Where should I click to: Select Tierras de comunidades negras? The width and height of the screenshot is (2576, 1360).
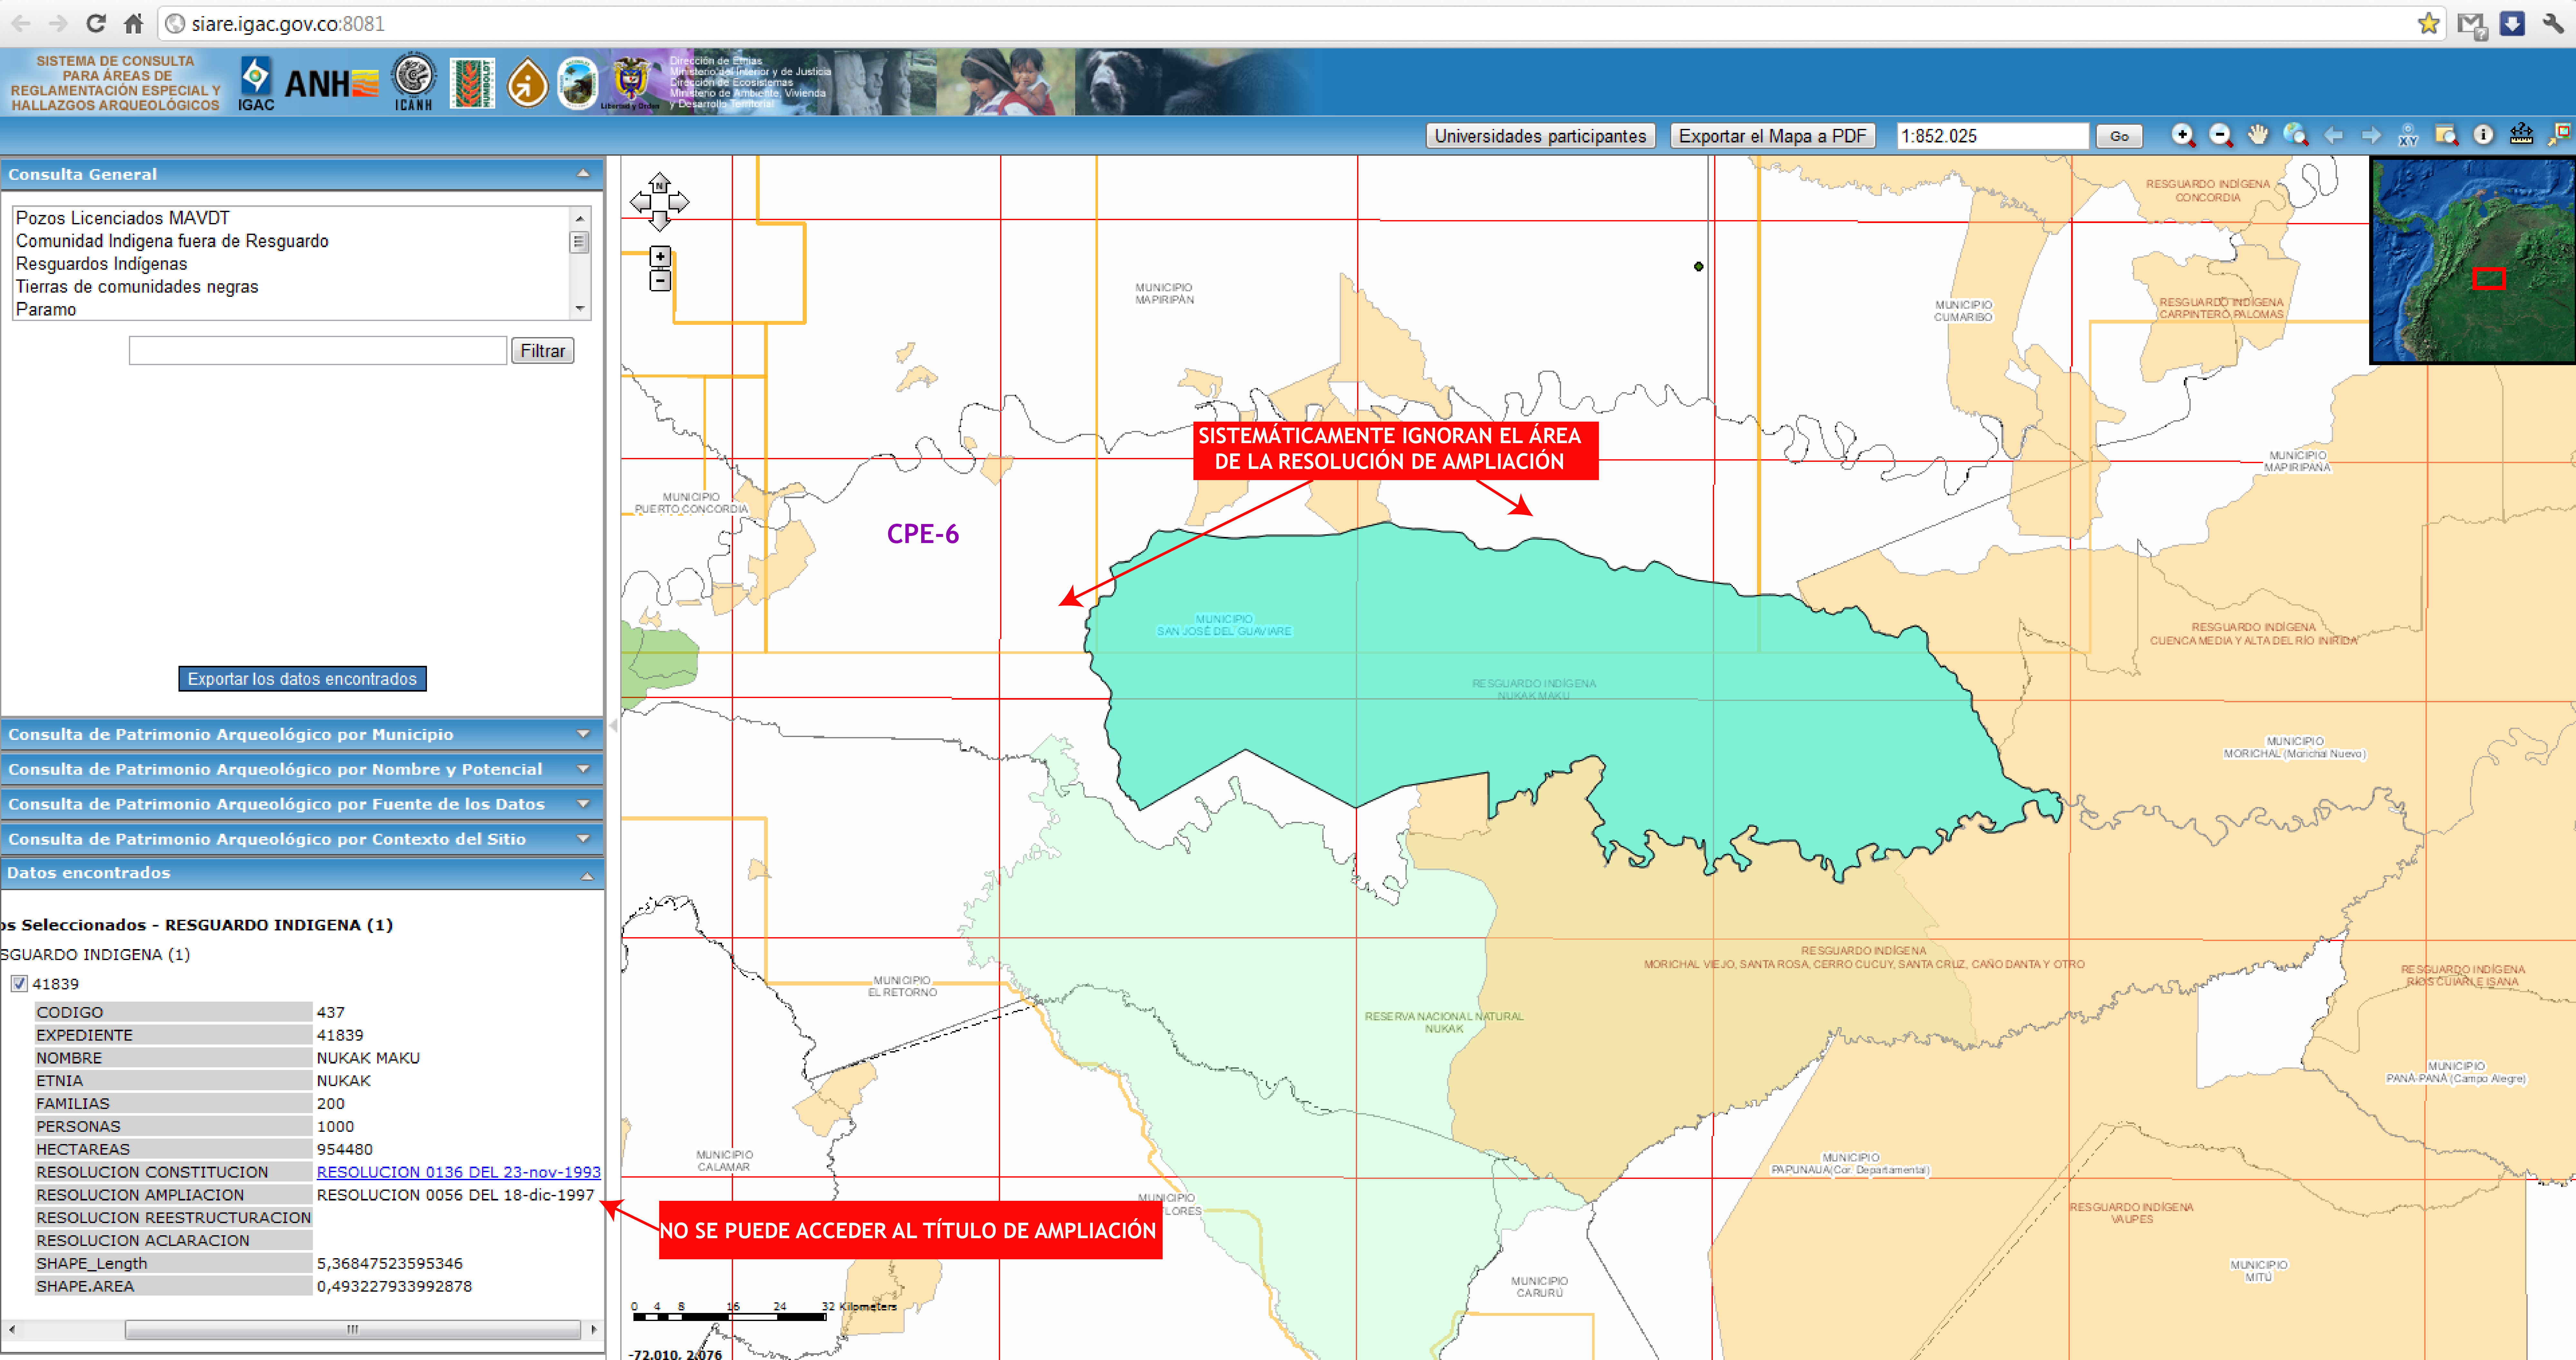click(137, 287)
